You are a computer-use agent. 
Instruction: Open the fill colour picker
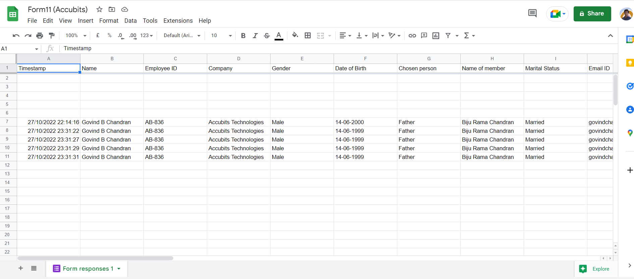coord(295,35)
